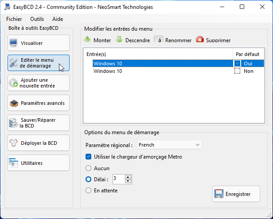Viewport: 273px width, 219px height.
Task: Uncheck default checkbox of first Windows 10
Action: click(x=237, y=64)
